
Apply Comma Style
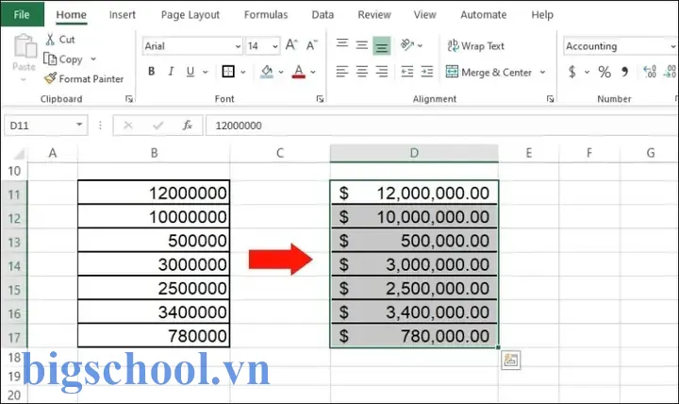(x=624, y=72)
